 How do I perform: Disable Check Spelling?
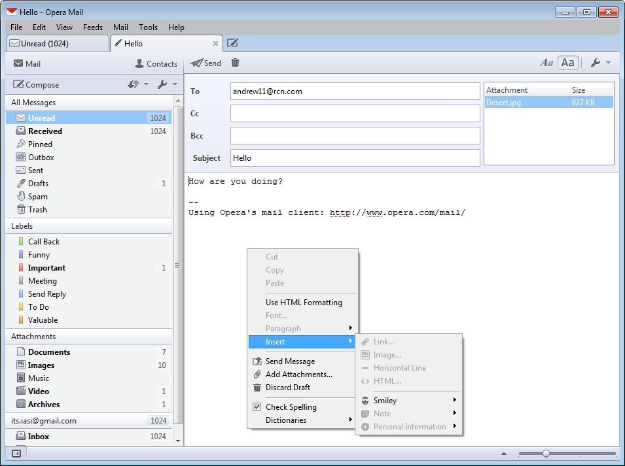pyautogui.click(x=290, y=407)
